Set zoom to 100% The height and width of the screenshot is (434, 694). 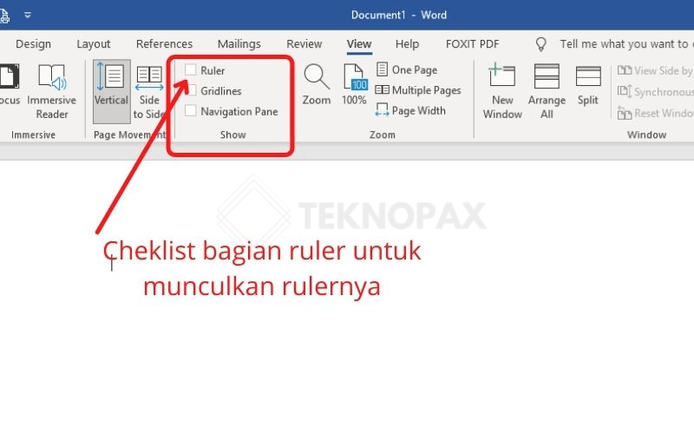point(355,84)
